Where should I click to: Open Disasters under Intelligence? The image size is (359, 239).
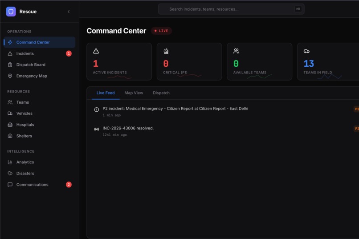tap(39, 174)
